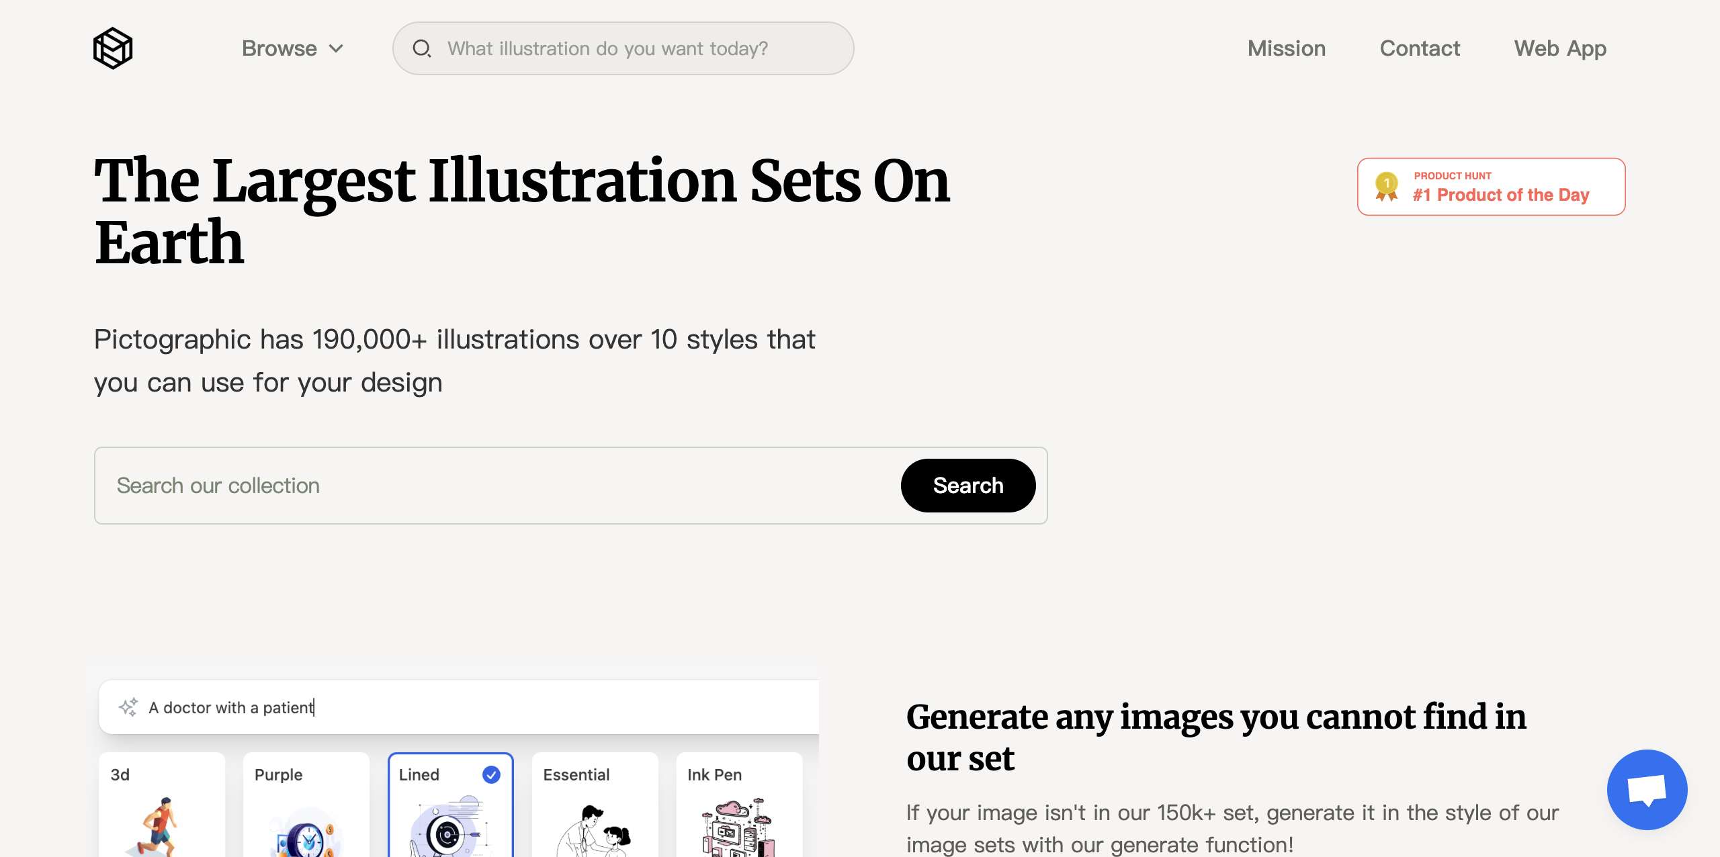Click the running man 3d illustration
Screen dimensions: 1720x857
tap(159, 827)
